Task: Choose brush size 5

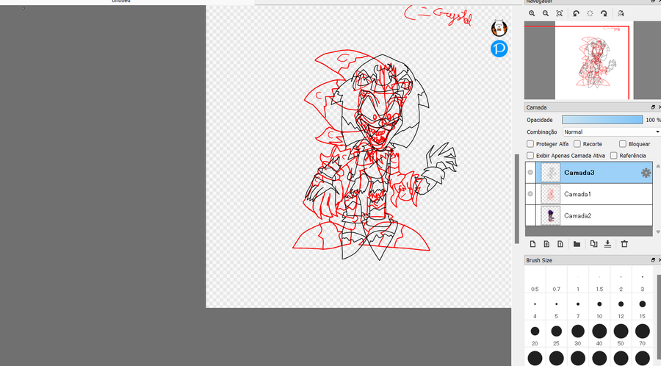Action: click(x=557, y=307)
